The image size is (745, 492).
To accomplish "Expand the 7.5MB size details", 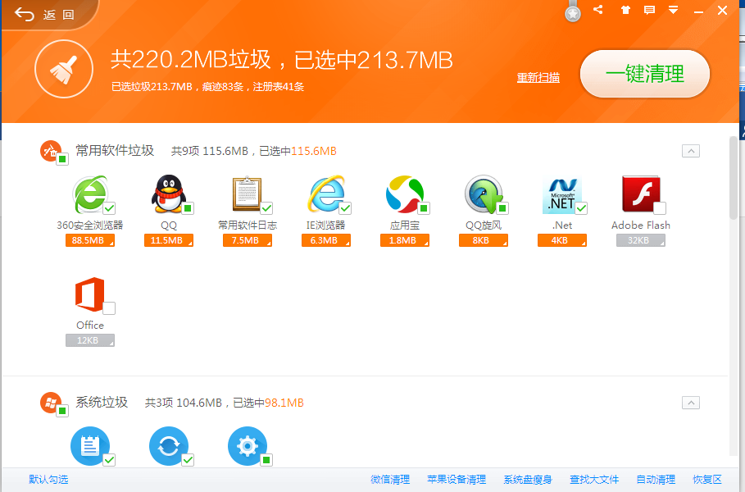I will click(x=248, y=240).
